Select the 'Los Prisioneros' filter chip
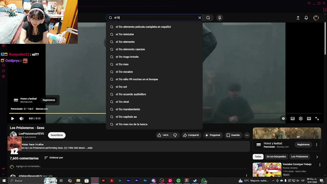Screen dimensions: 327x184 (299, 157)
